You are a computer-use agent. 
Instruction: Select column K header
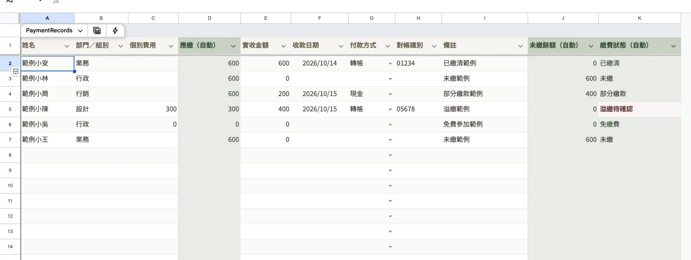tap(640, 18)
